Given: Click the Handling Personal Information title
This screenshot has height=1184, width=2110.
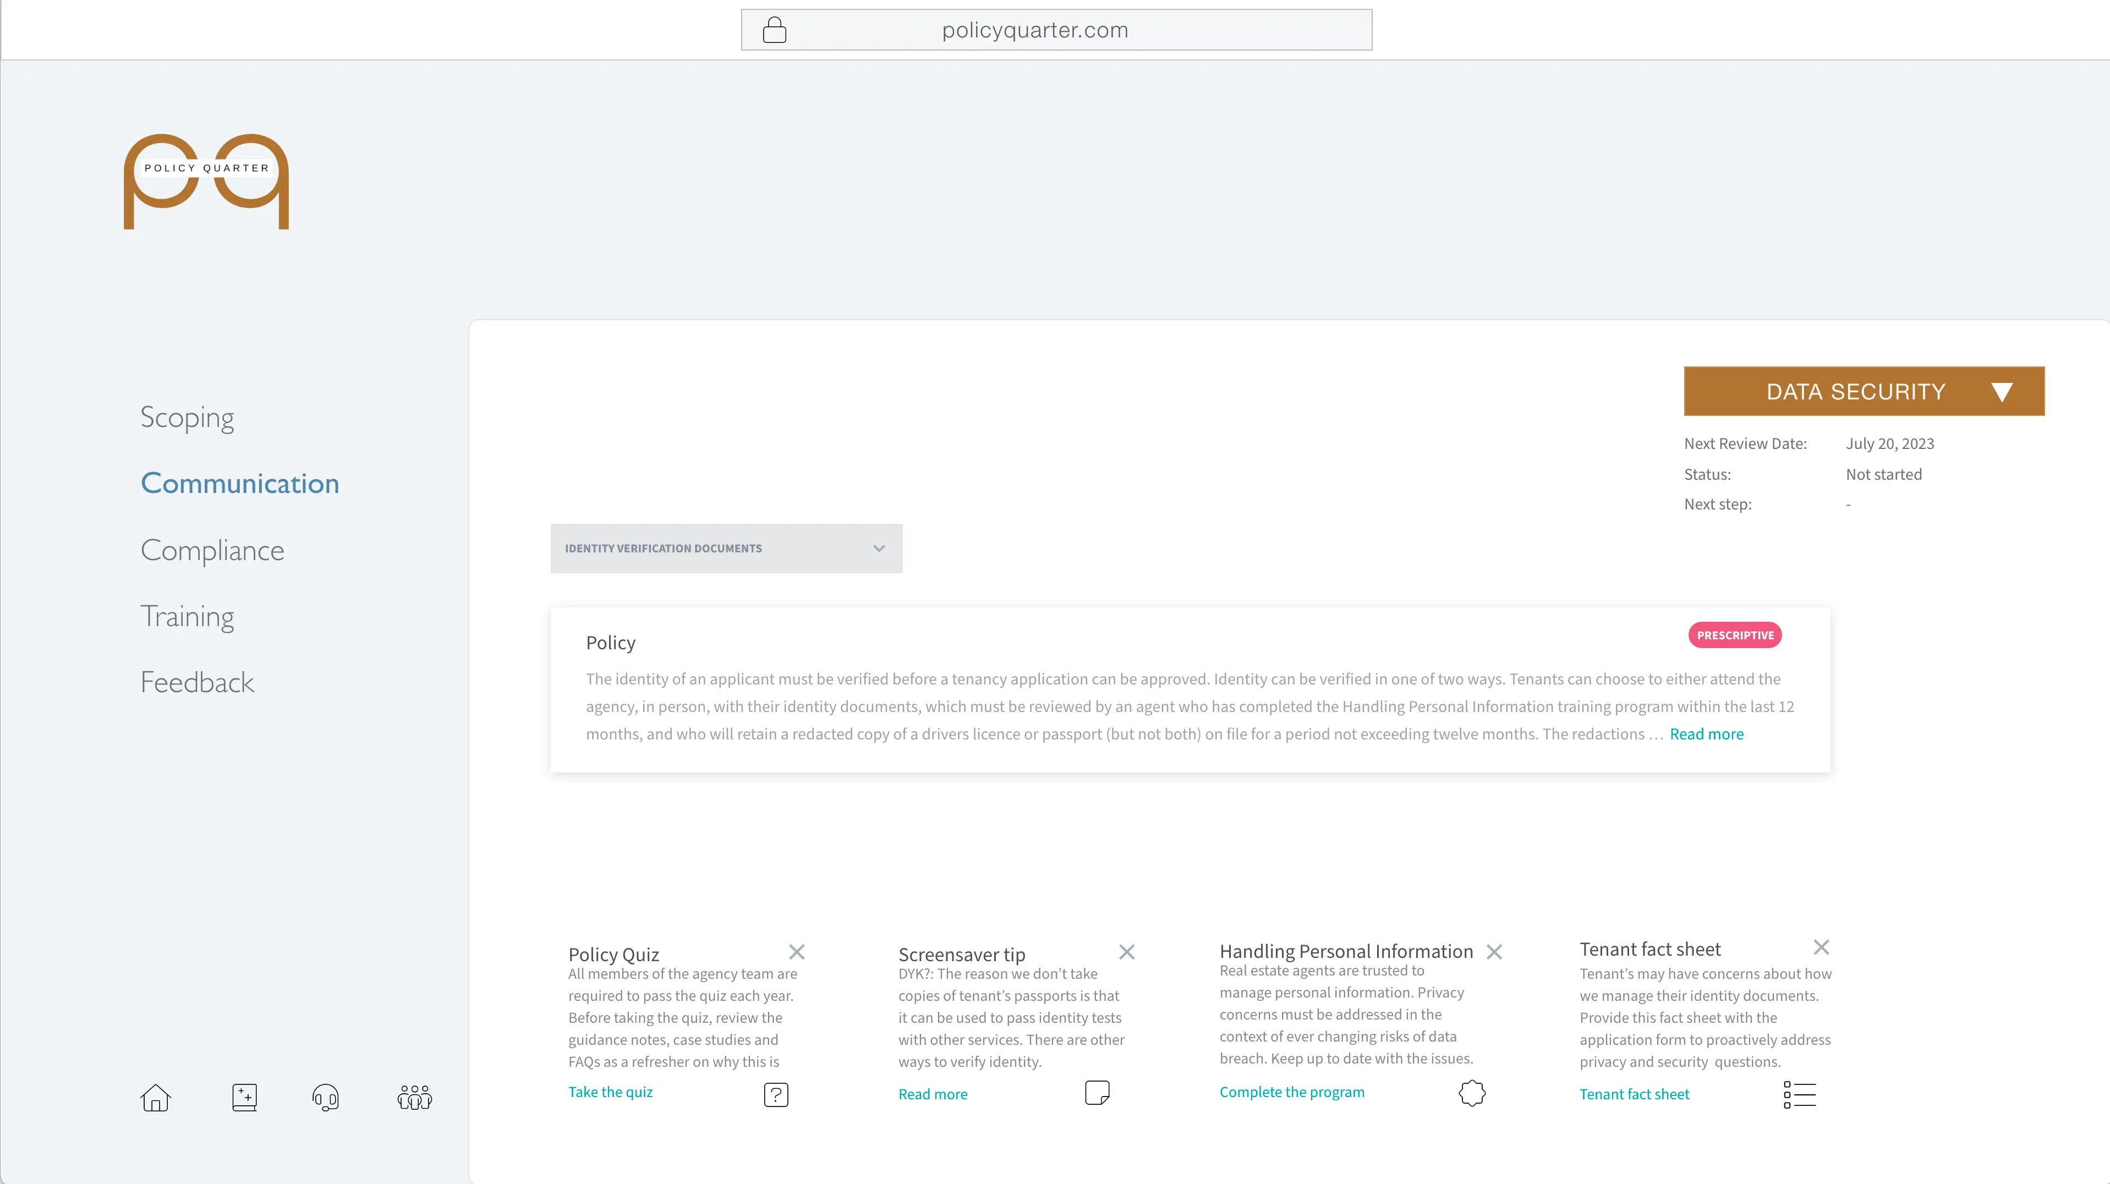Looking at the screenshot, I should [1346, 951].
